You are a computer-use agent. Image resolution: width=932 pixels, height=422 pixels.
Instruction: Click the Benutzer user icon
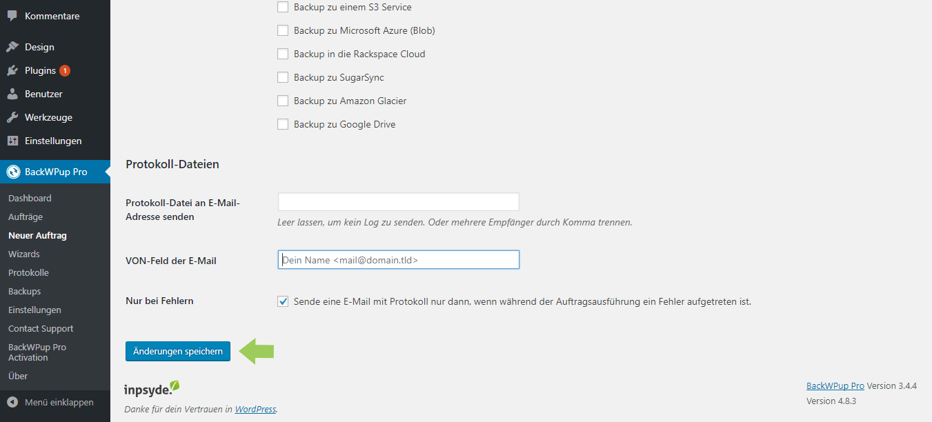[x=11, y=94]
